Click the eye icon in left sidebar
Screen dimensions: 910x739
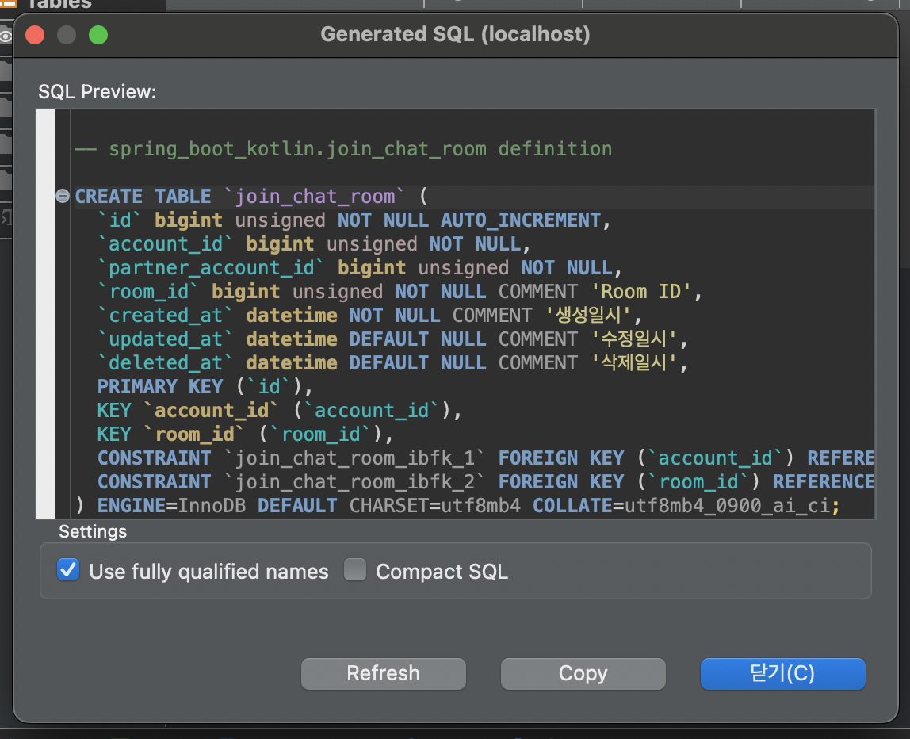6,36
